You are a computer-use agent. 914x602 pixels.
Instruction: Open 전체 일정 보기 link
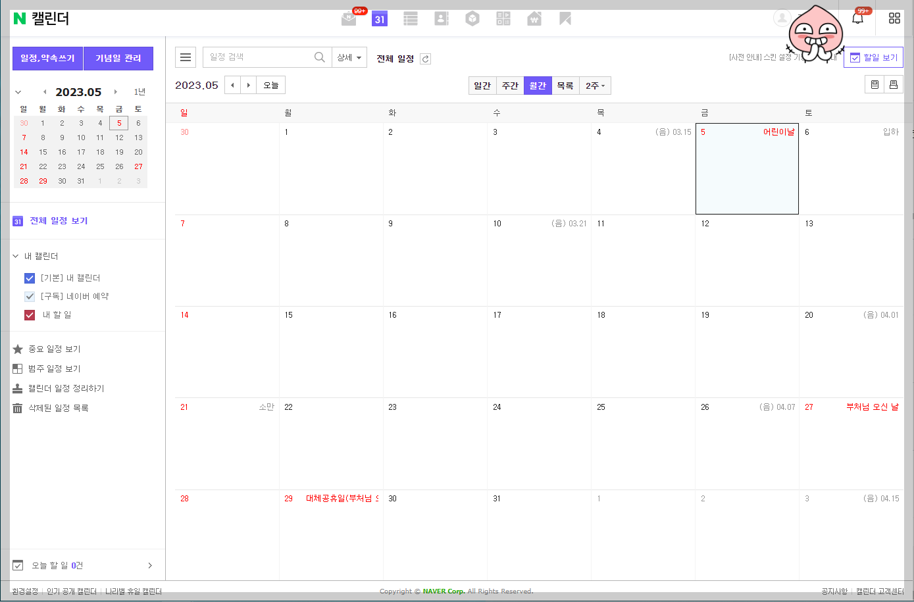(x=59, y=221)
